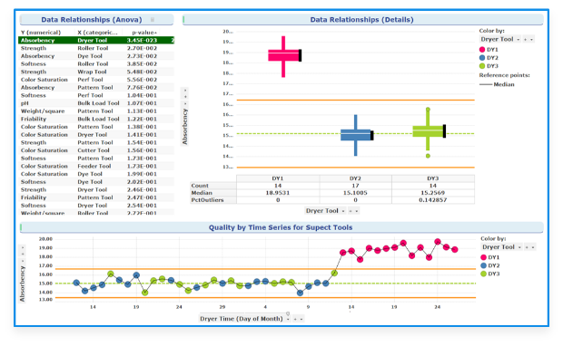The image size is (563, 346).
Task: Click the pink DY1 swatch in time series legend
Action: (483, 257)
